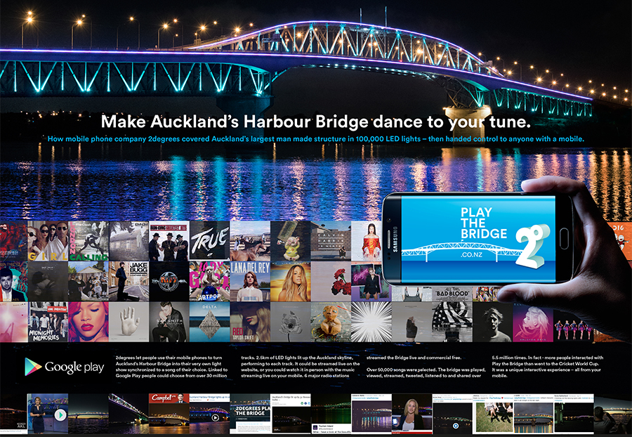The height and width of the screenshot is (437, 632).
Task: Select the ARTPOP album cover
Action: tap(209, 281)
